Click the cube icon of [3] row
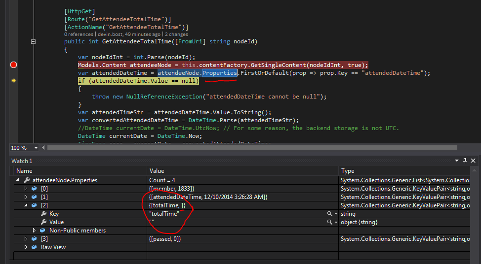Viewport: 481px width, 264px height. tap(34, 238)
